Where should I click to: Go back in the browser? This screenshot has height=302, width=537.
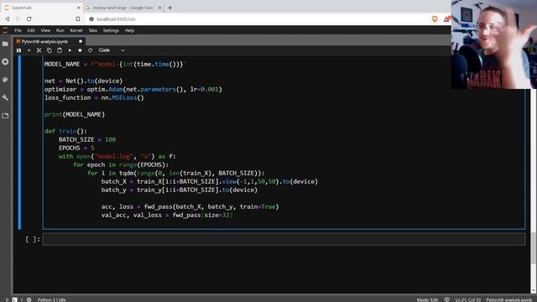click(x=8, y=18)
